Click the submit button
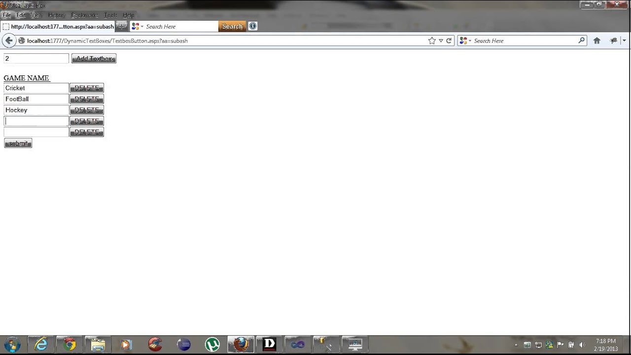Screen dimensions: 631x355 18,143
